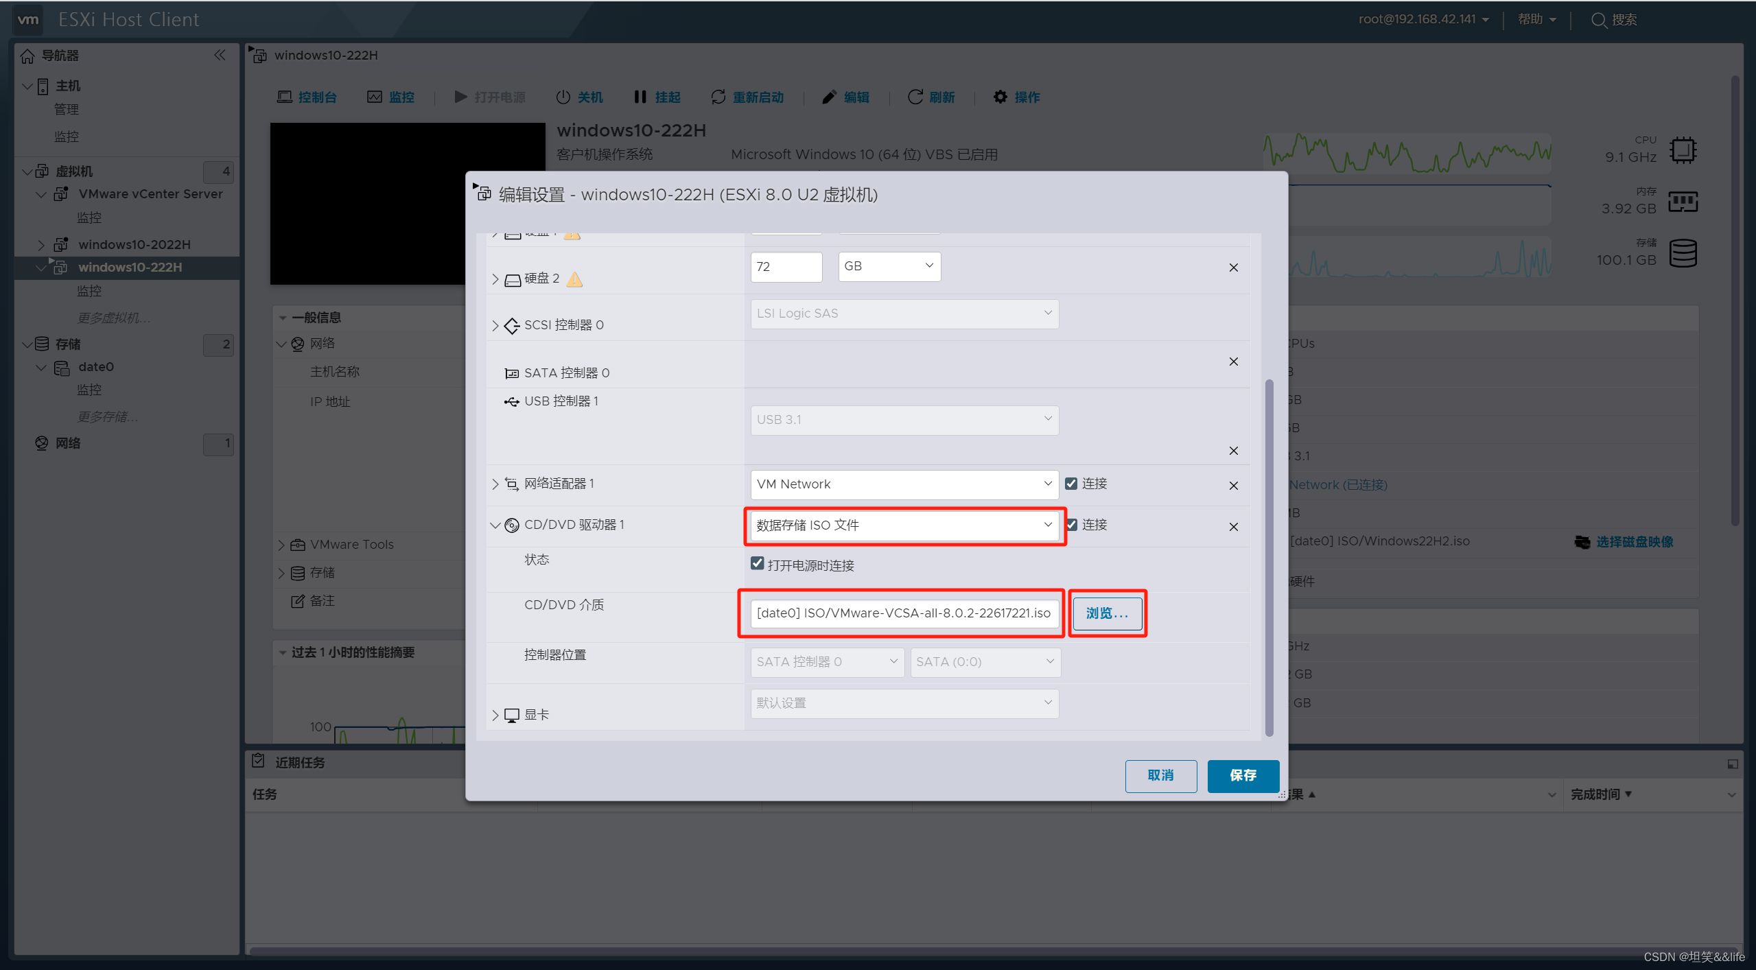Collapse 过去 1 小时的性能摘要 section
The width and height of the screenshot is (1756, 970).
tap(283, 652)
